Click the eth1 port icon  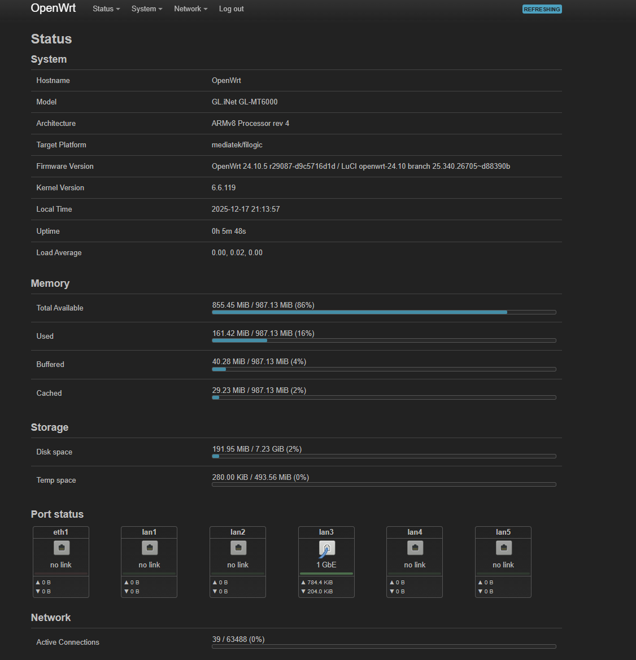coord(61,548)
